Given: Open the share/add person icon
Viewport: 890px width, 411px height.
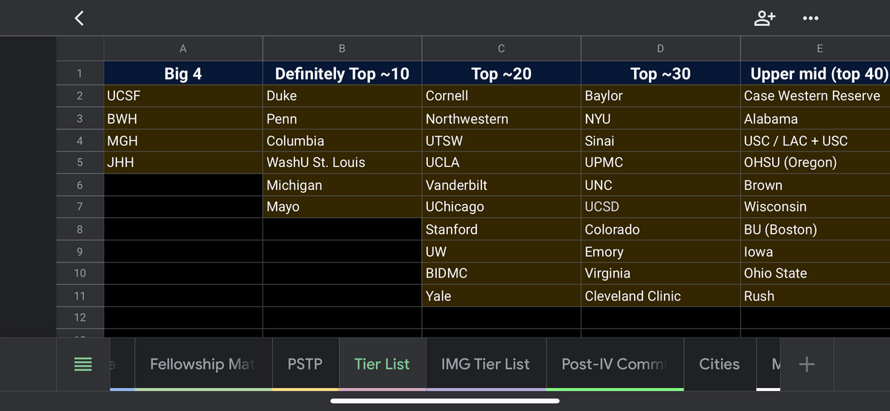Looking at the screenshot, I should click(764, 19).
